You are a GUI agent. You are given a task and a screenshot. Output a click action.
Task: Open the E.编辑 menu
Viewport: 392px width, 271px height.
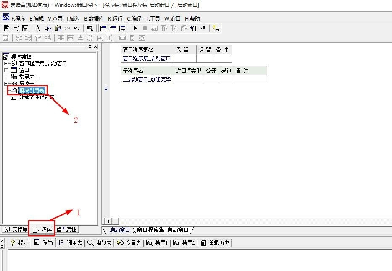pos(37,19)
